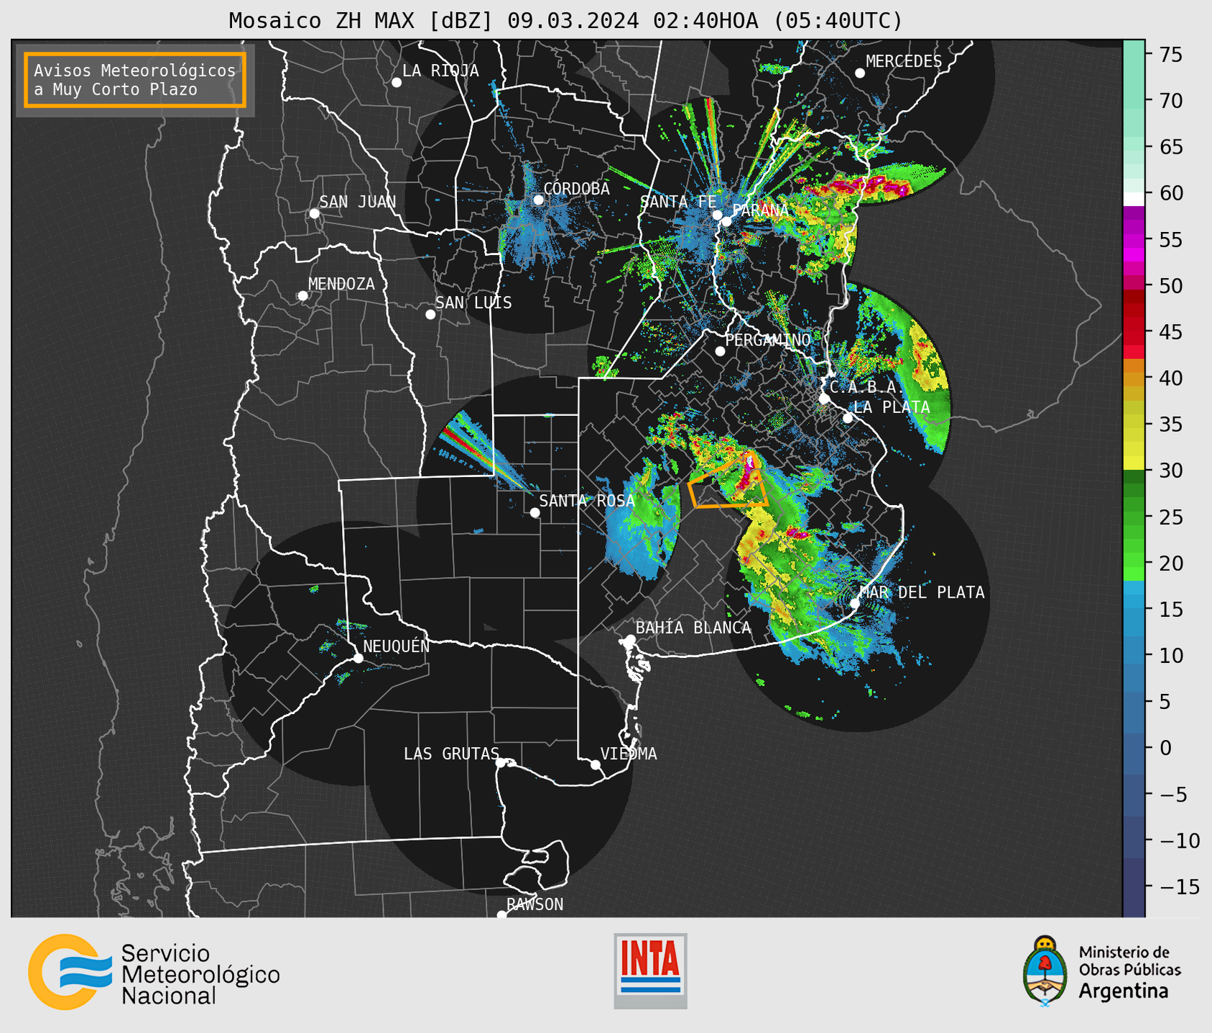Click the 'PARANÁ' city label
The width and height of the screenshot is (1212, 1033).
pyautogui.click(x=760, y=210)
